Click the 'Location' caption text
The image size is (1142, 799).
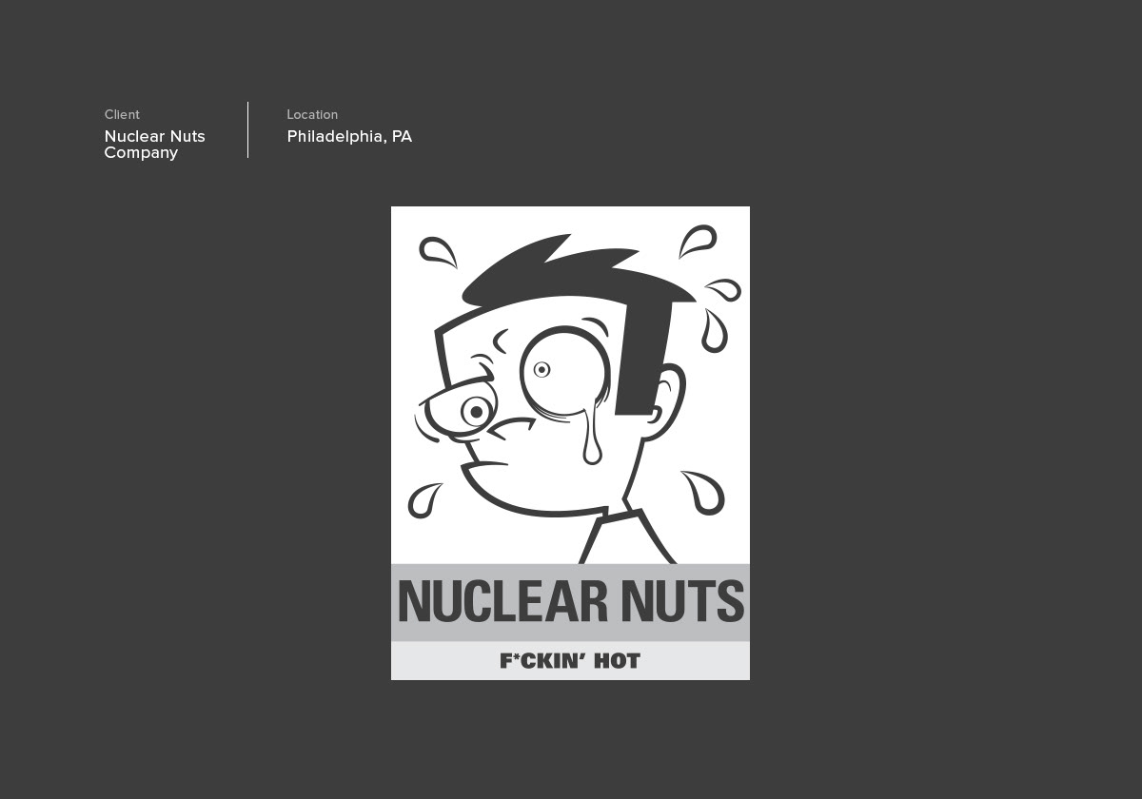(312, 114)
